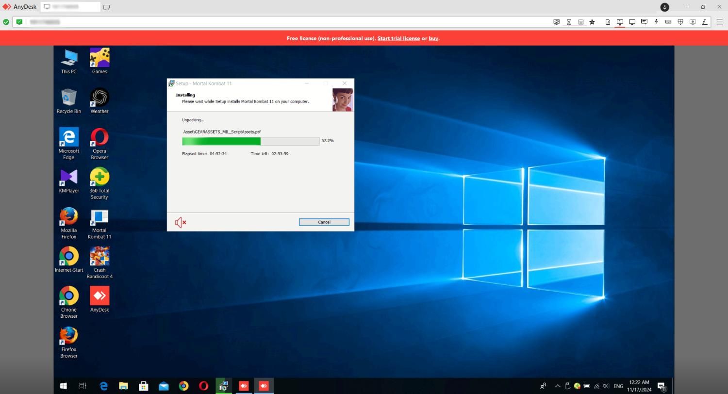Open Microsoft Store from remote taskbar
Image resolution: width=728 pixels, height=394 pixels.
click(x=143, y=386)
